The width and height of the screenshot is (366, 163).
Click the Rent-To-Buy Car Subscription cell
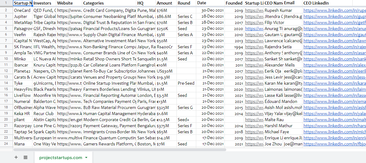[109, 71]
